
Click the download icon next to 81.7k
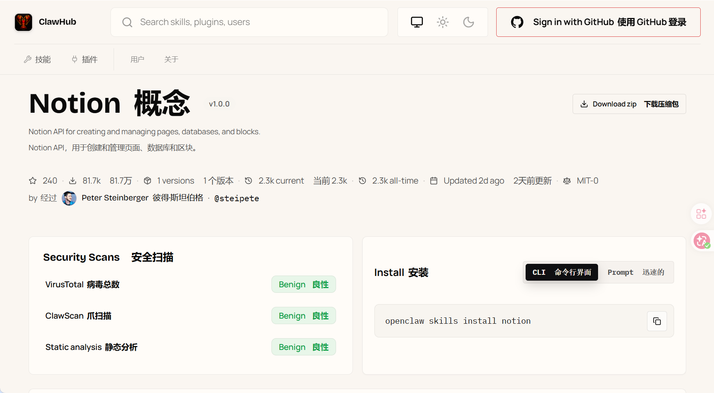[x=72, y=181]
